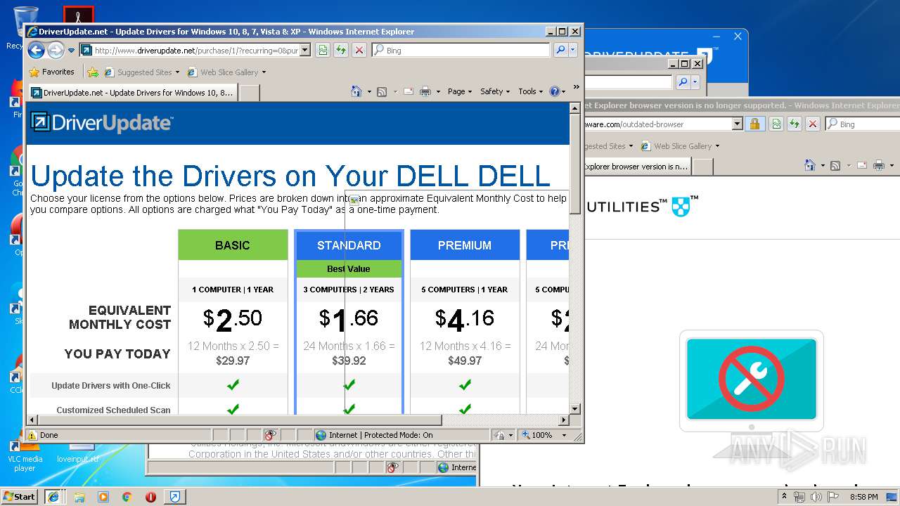Open Suggested Sites in DriverUpdate window

[x=141, y=72]
